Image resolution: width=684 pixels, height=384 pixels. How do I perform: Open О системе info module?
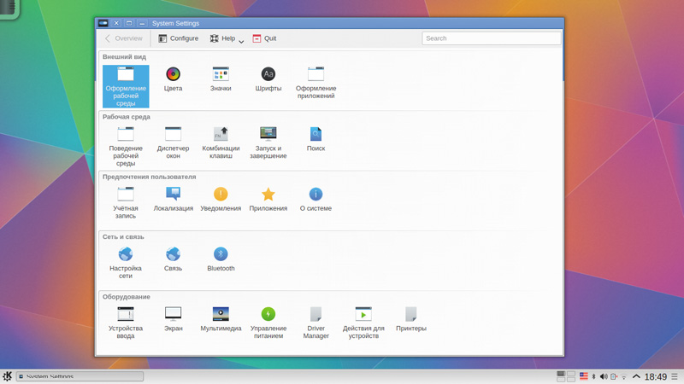point(315,200)
